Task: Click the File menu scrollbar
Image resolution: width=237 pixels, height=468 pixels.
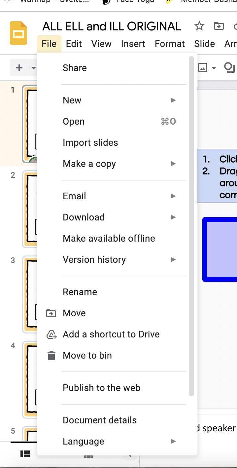Action: [191, 226]
